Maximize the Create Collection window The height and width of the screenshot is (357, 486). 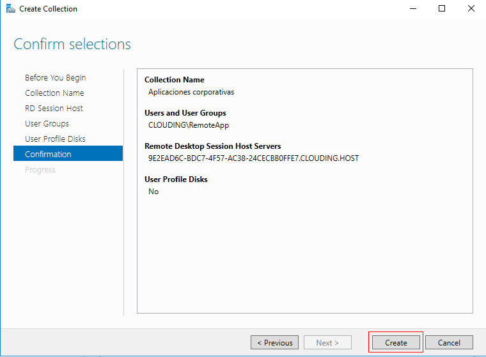[442, 9]
